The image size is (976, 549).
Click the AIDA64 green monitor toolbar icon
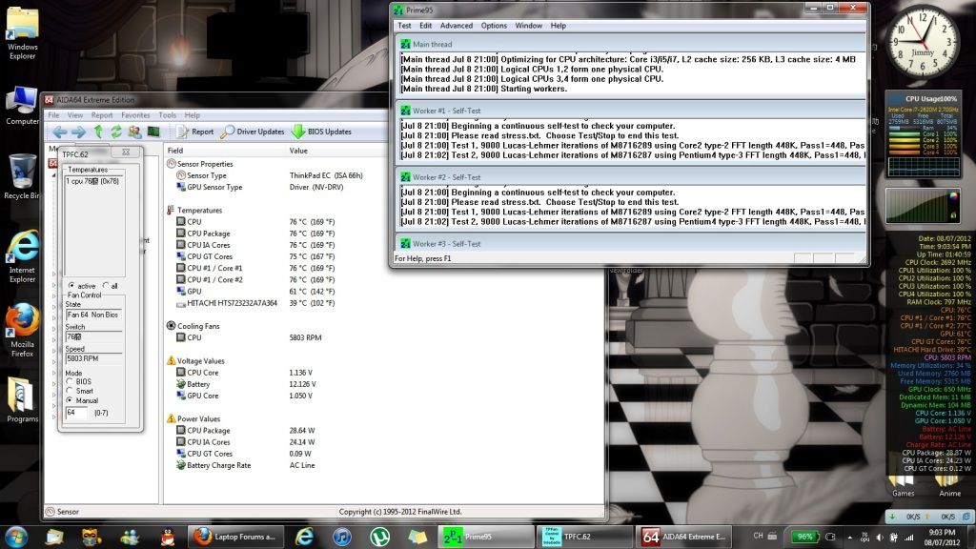pyautogui.click(x=153, y=132)
